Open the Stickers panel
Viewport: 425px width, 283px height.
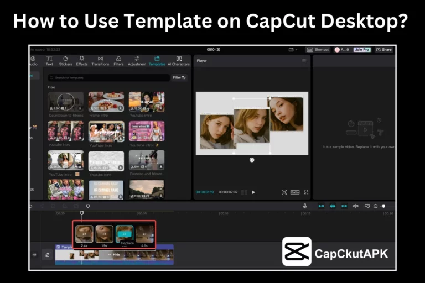65,61
